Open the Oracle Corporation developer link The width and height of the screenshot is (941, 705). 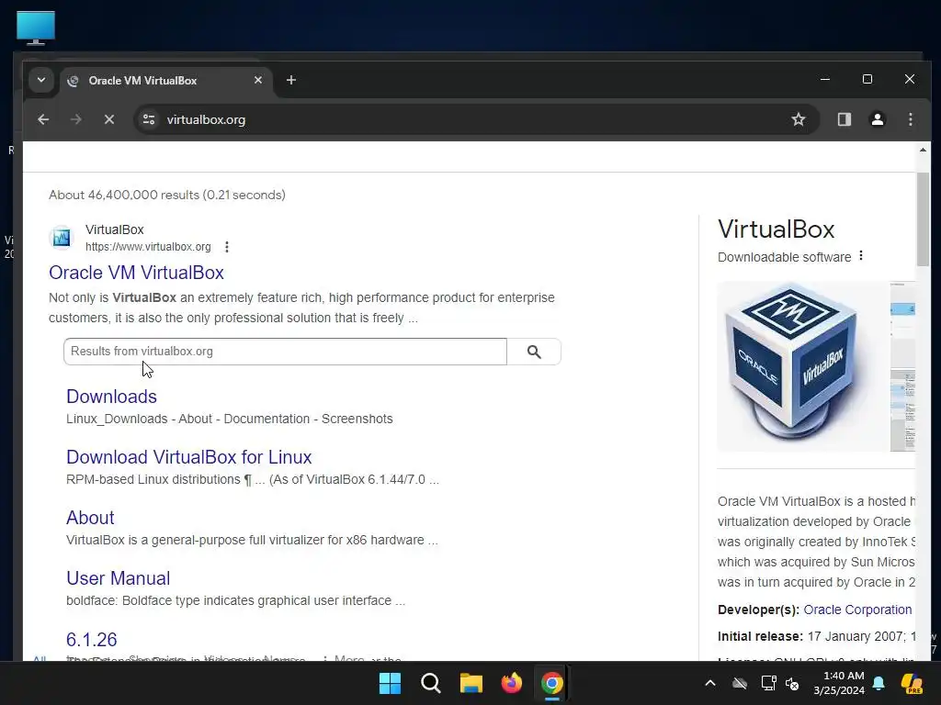[857, 610]
